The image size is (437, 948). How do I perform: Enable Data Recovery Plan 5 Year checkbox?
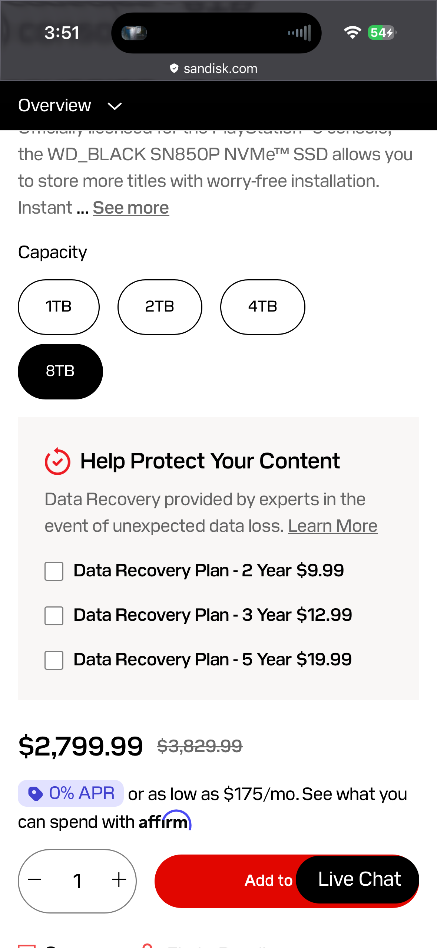coord(54,660)
